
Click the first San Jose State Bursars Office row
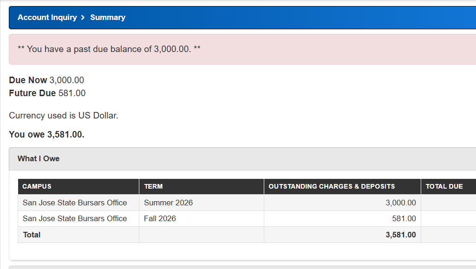coord(247,203)
